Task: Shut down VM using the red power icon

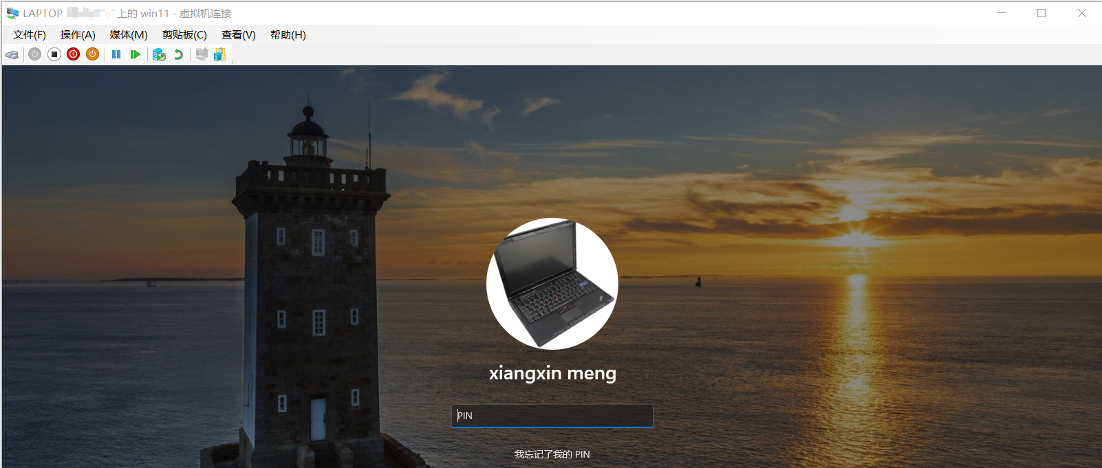Action: [74, 54]
